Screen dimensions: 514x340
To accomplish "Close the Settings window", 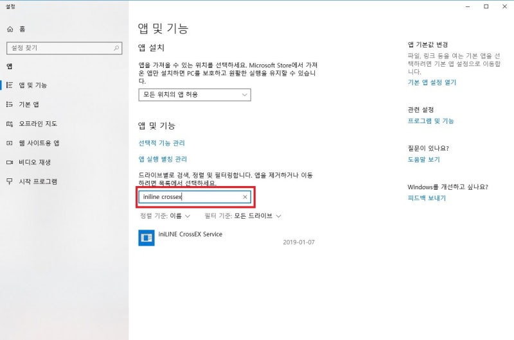I will [505, 6].
